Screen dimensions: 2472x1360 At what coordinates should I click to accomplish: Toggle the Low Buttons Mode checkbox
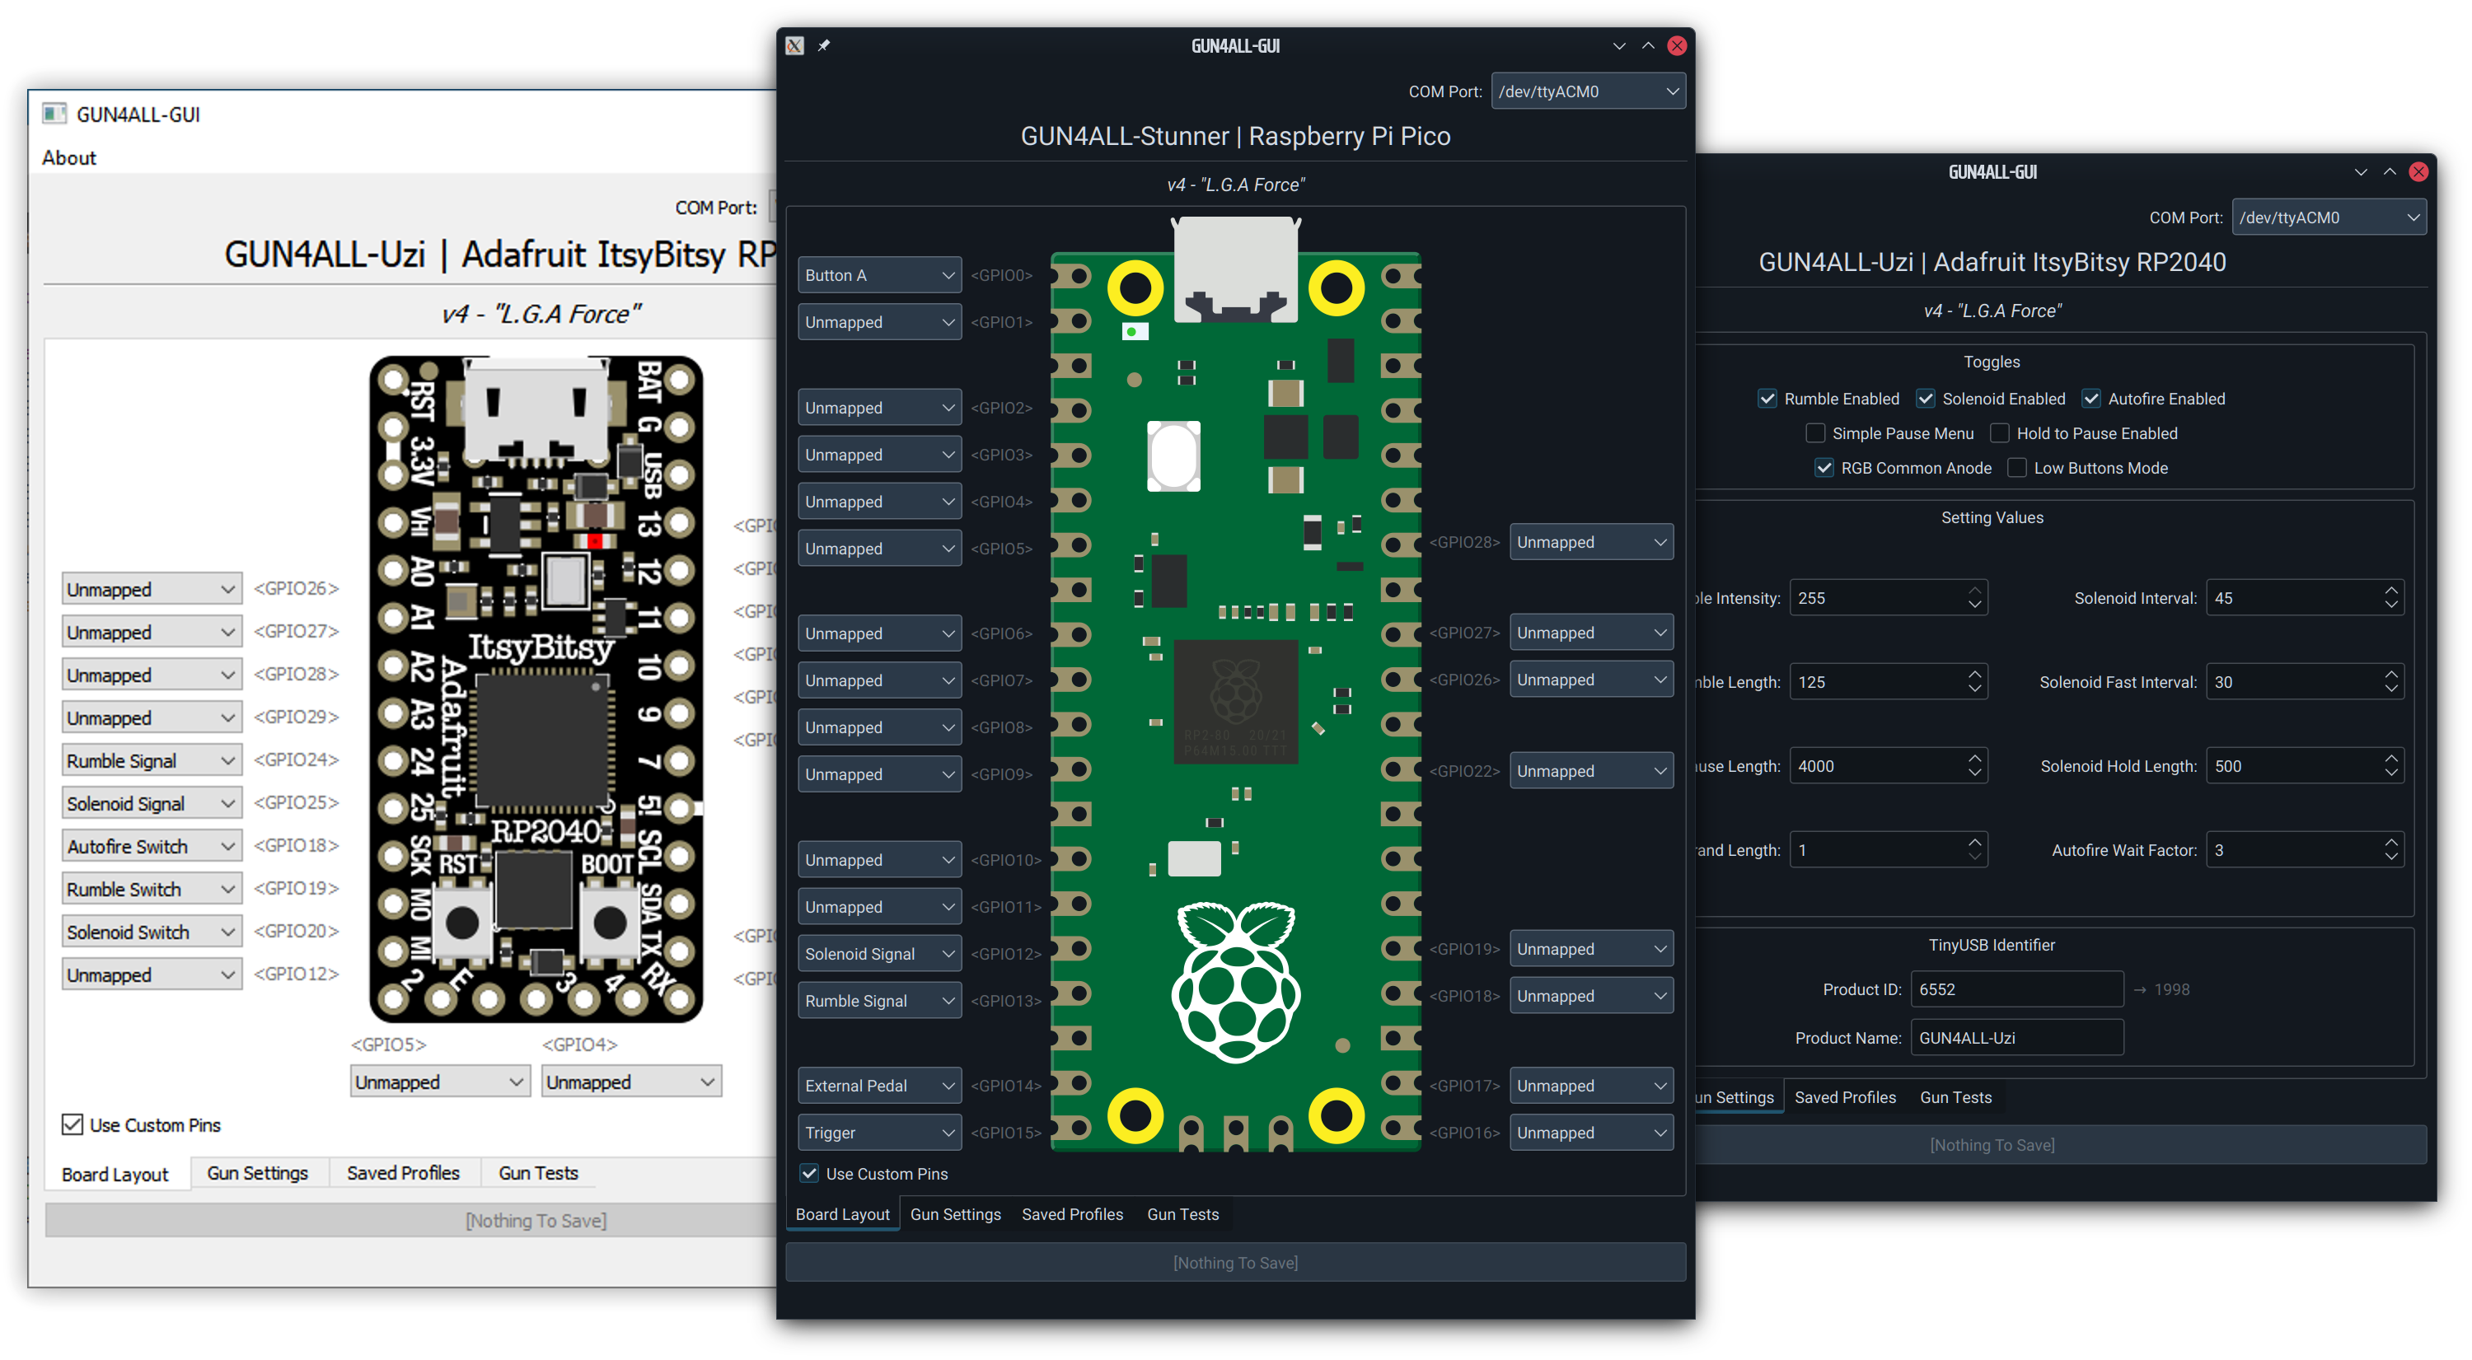tap(2017, 468)
